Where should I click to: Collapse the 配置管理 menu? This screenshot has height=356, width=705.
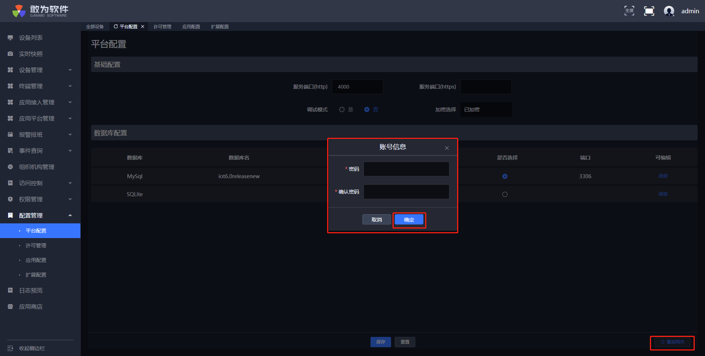tap(70, 216)
